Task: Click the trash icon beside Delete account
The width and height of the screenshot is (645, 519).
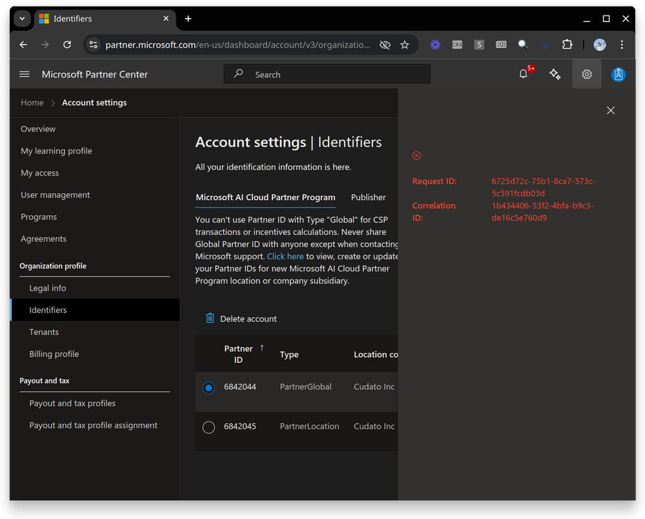Action: point(210,318)
